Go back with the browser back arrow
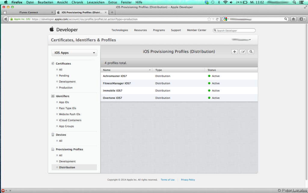The height and width of the screenshot is (193, 308). coord(5,19)
